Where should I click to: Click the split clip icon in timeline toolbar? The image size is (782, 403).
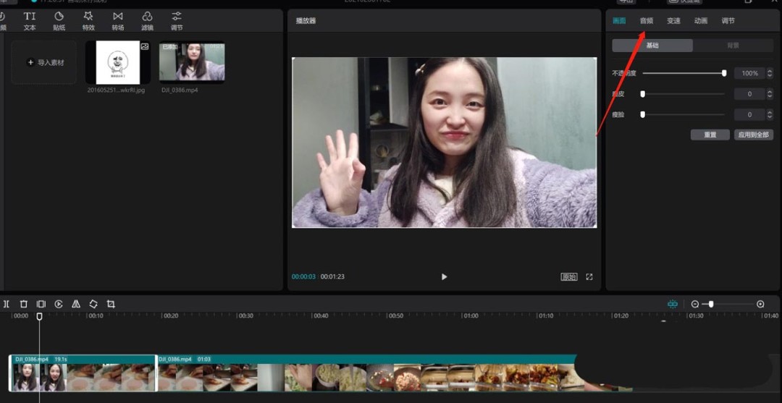click(7, 304)
